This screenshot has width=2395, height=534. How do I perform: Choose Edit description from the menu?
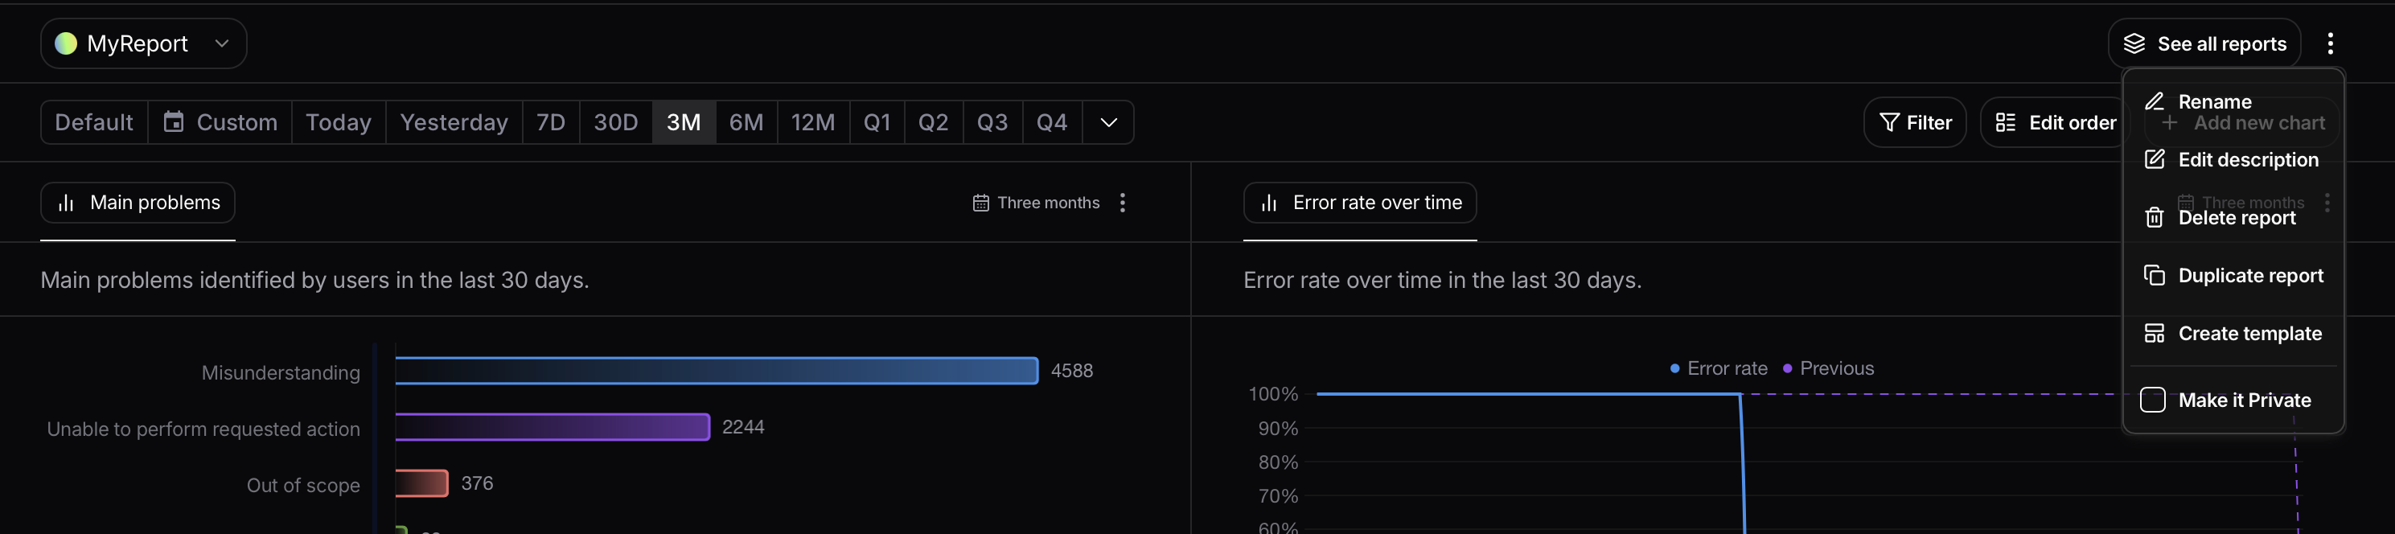click(x=2233, y=159)
